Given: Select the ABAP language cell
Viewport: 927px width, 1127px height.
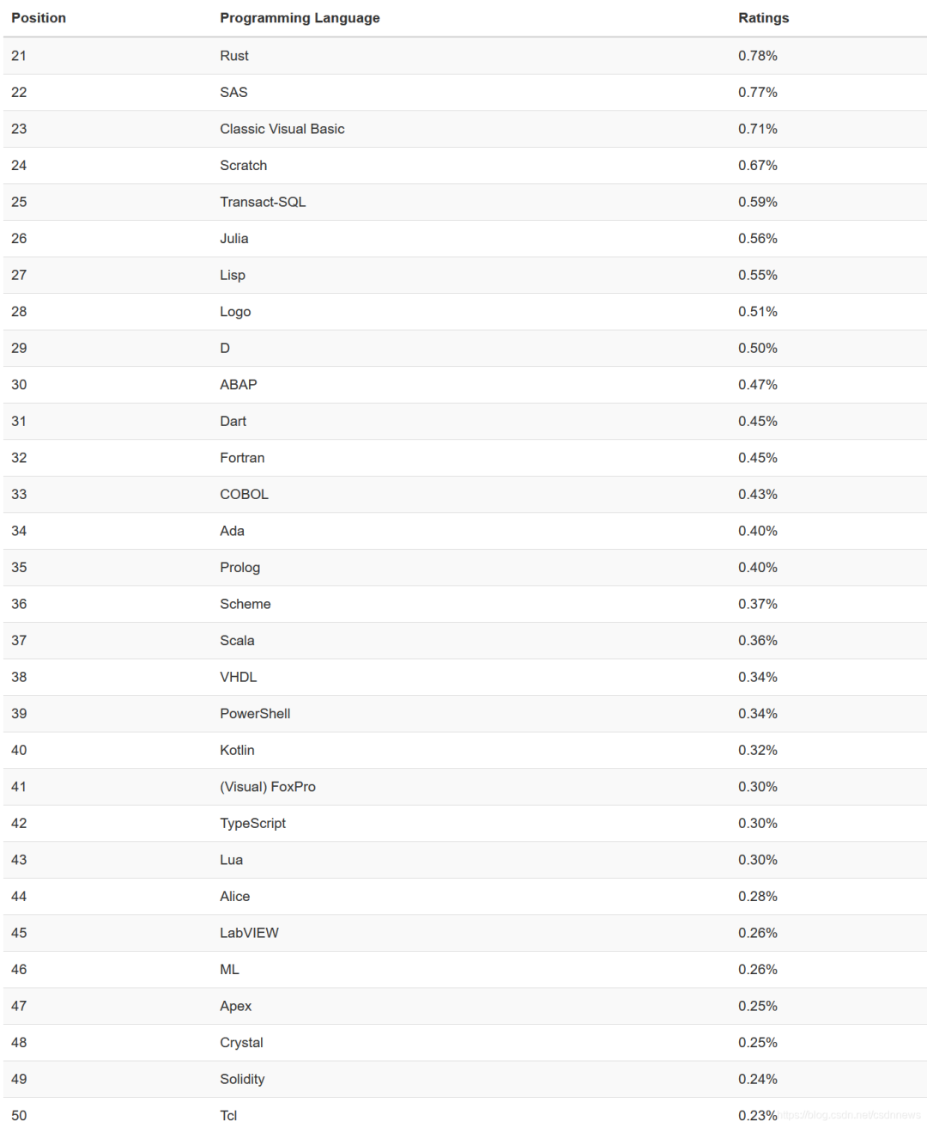Looking at the screenshot, I should (238, 385).
